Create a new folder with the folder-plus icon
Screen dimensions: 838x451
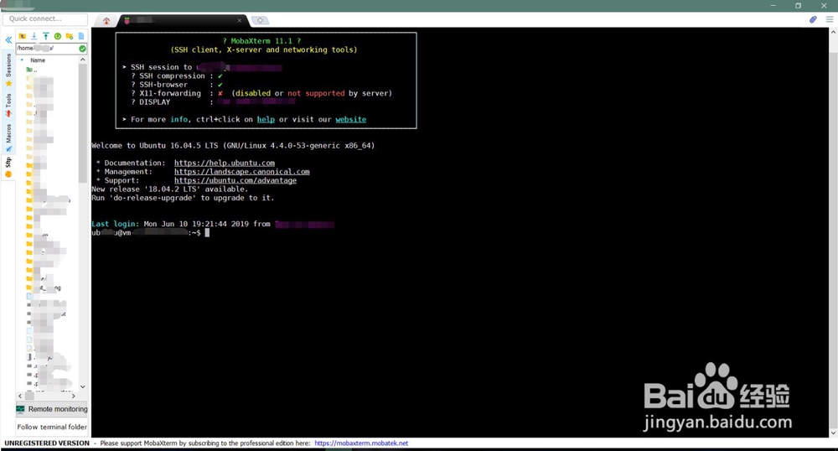70,36
